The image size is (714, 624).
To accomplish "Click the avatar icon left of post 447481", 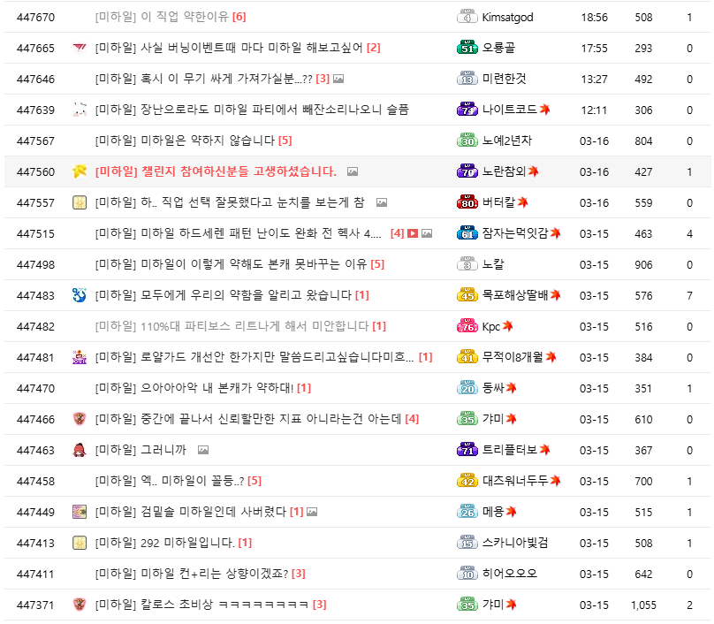I will tap(80, 357).
